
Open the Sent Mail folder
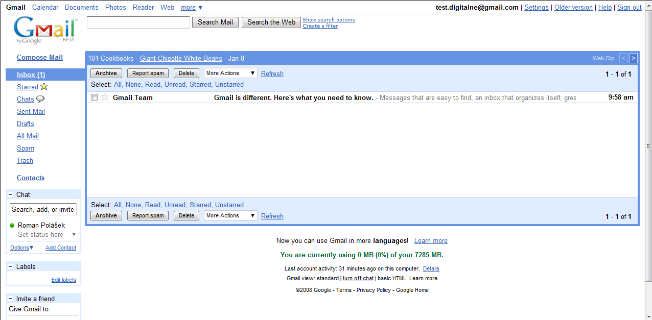pyautogui.click(x=31, y=111)
